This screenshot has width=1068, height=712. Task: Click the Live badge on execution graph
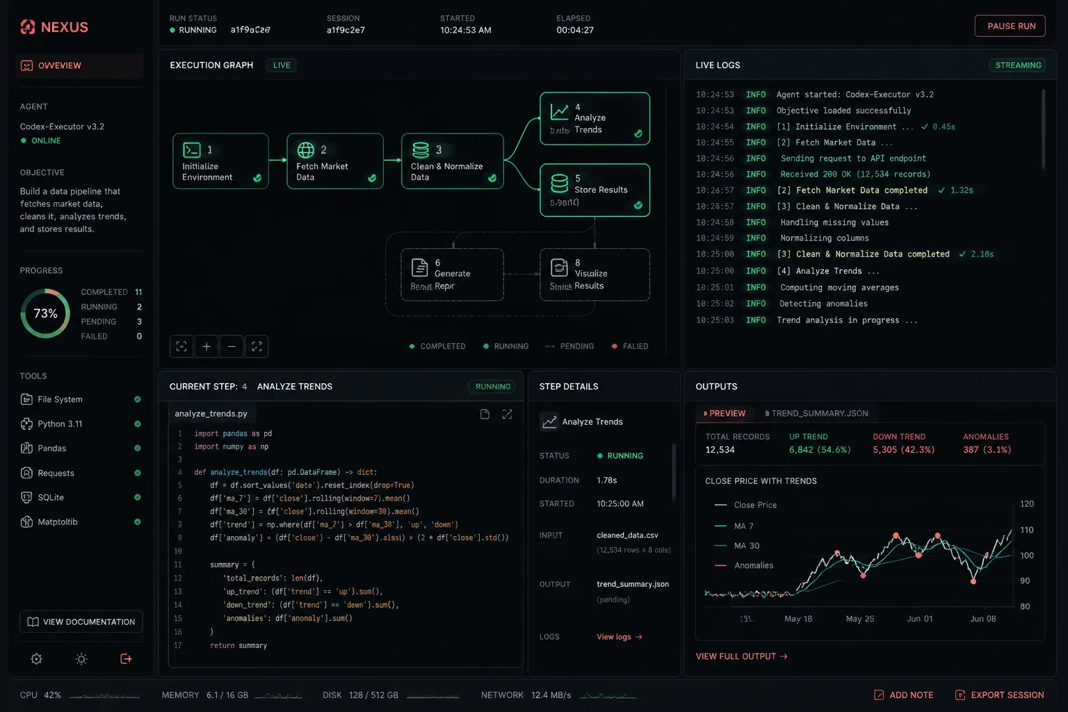282,65
